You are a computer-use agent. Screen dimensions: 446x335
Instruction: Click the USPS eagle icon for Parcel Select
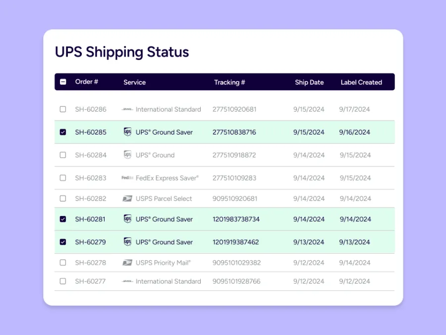click(127, 199)
